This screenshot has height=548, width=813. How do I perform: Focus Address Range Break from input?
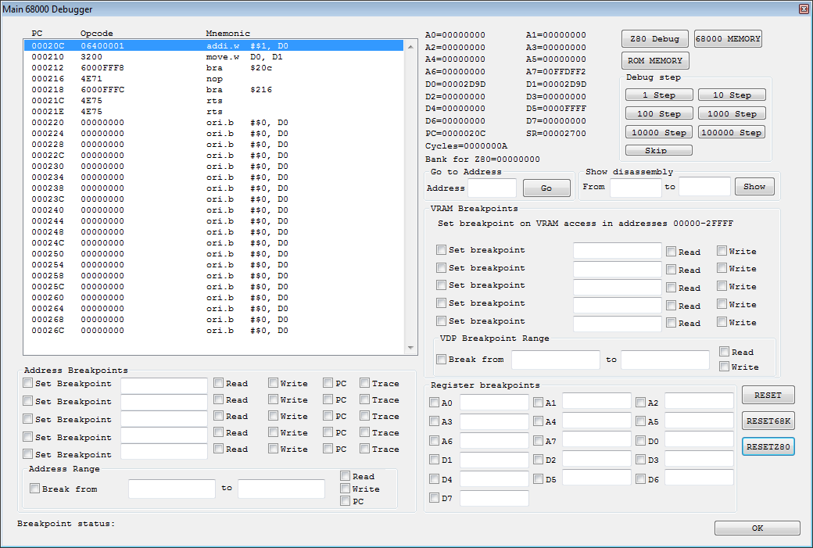point(172,489)
